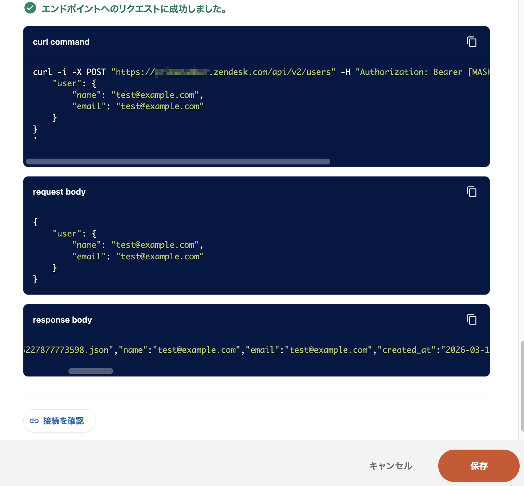The image size is (524, 486).
Task: Click the "curl command" panel title
Action: (61, 42)
